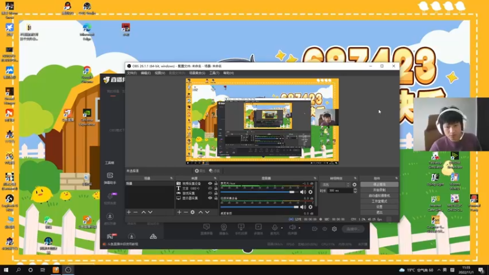The height and width of the screenshot is (275, 489).
Task: Open 弹幕助手 in streaming assistant sidebar
Action: pyautogui.click(x=110, y=178)
